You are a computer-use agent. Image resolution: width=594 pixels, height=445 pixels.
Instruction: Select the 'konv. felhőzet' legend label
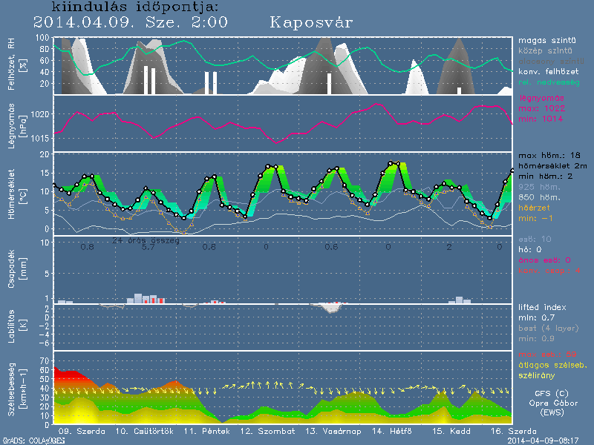pos(549,70)
